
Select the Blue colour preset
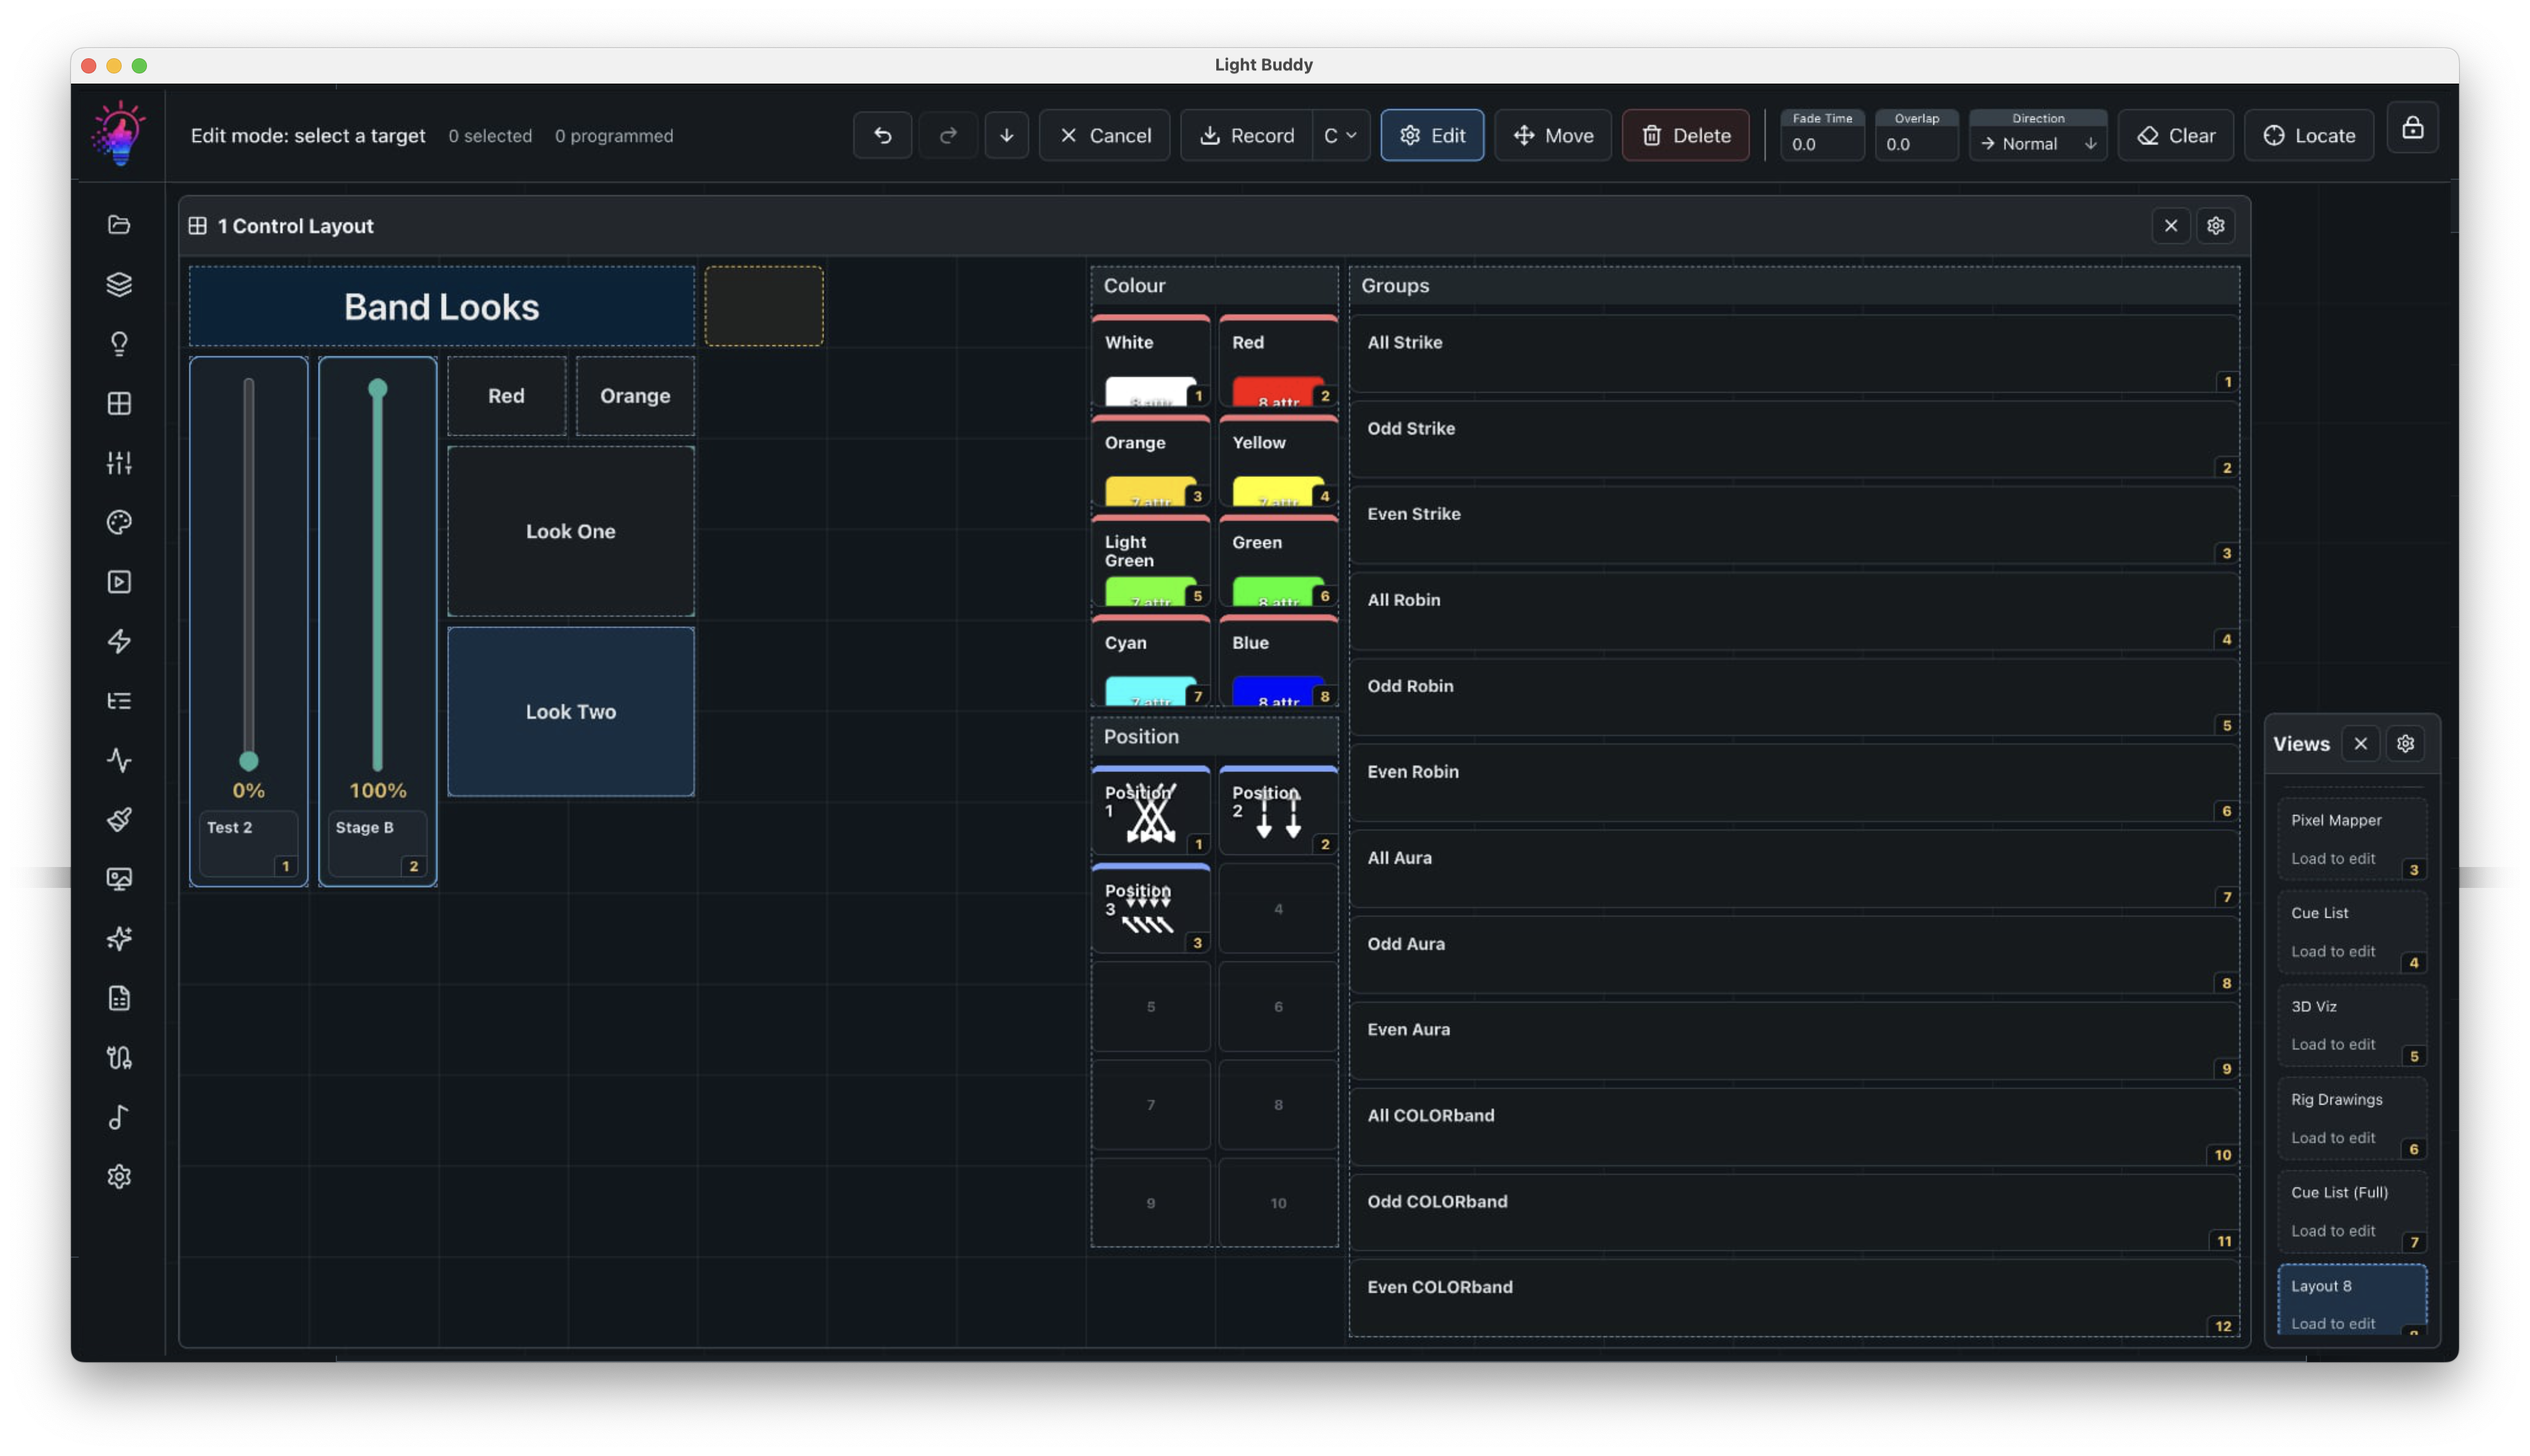pyautogui.click(x=1278, y=662)
